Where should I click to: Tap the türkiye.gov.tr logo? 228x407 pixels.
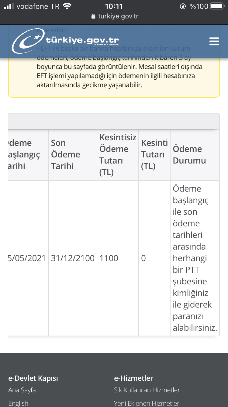(65, 42)
